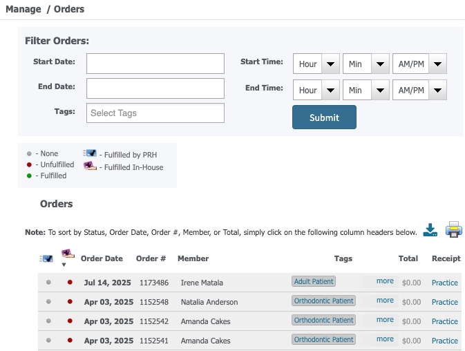The width and height of the screenshot is (465, 351).
Task: Show more tags for order 1152541
Action: point(385,339)
